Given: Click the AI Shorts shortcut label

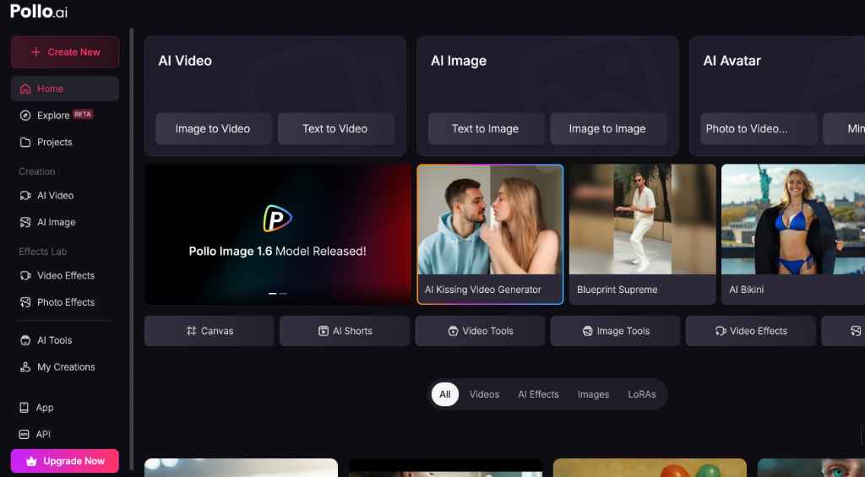Looking at the screenshot, I should click(352, 331).
